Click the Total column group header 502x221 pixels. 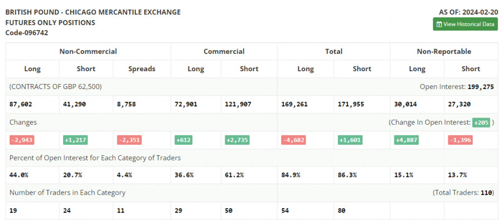tap(334, 51)
